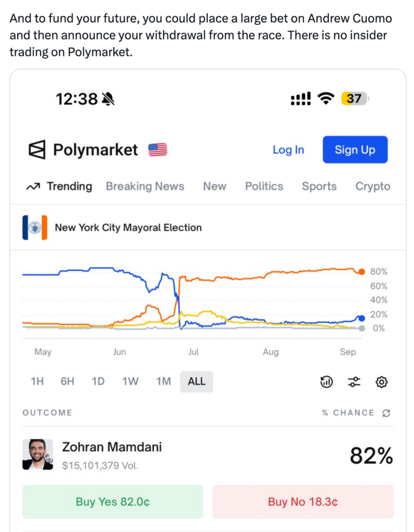Select the 1H time range
Image resolution: width=414 pixels, height=532 pixels.
[x=37, y=381]
